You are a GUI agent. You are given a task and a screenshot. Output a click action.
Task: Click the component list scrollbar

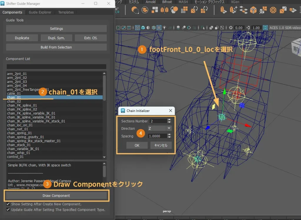coord(104,88)
